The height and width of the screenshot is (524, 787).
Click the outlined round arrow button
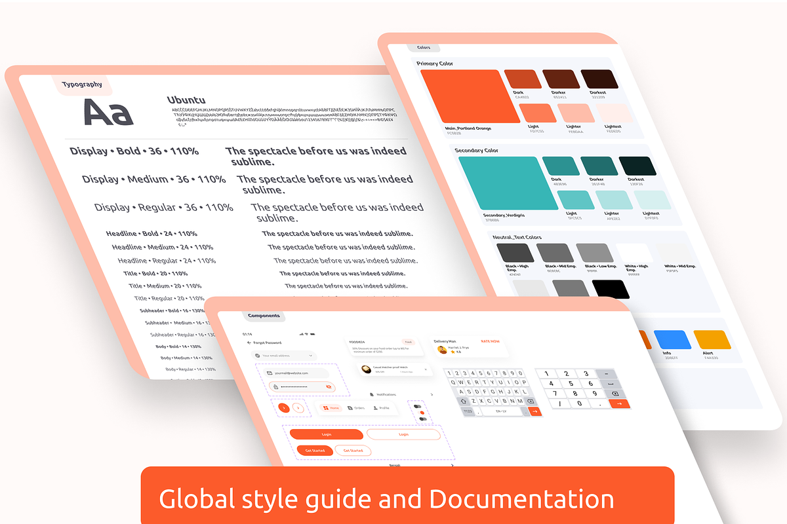click(x=298, y=408)
